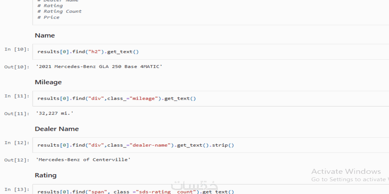
Task: Click the Out[10] output prompt
Action: click(x=17, y=67)
